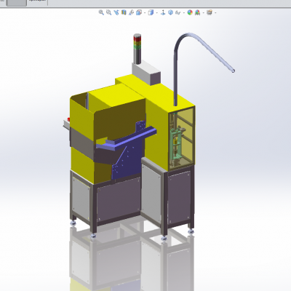Click the blue sphere icon in the view toolbar
The height and width of the screenshot is (291, 291).
pos(170,12)
